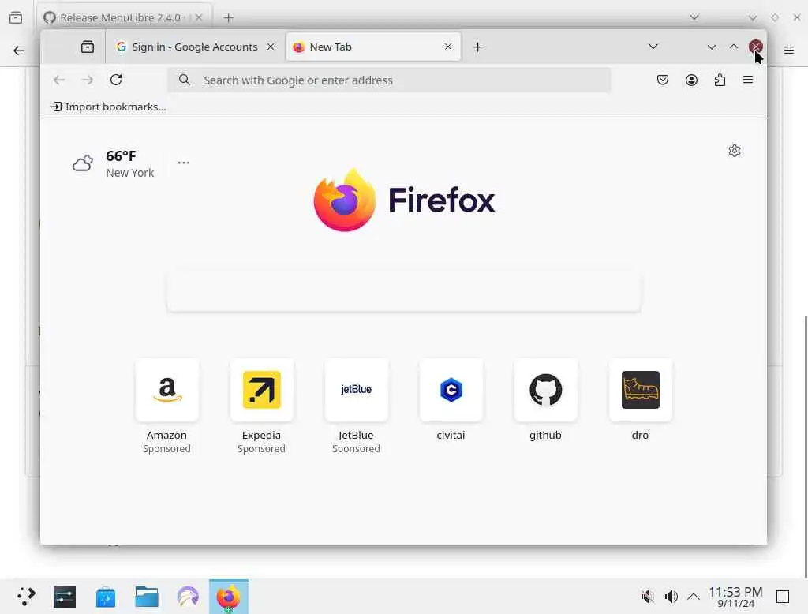Open the Extensions puzzle icon
This screenshot has width=808, height=614.
click(x=720, y=80)
